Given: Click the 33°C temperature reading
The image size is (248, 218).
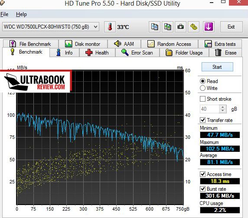Looking at the screenshot, I should pos(123,27).
